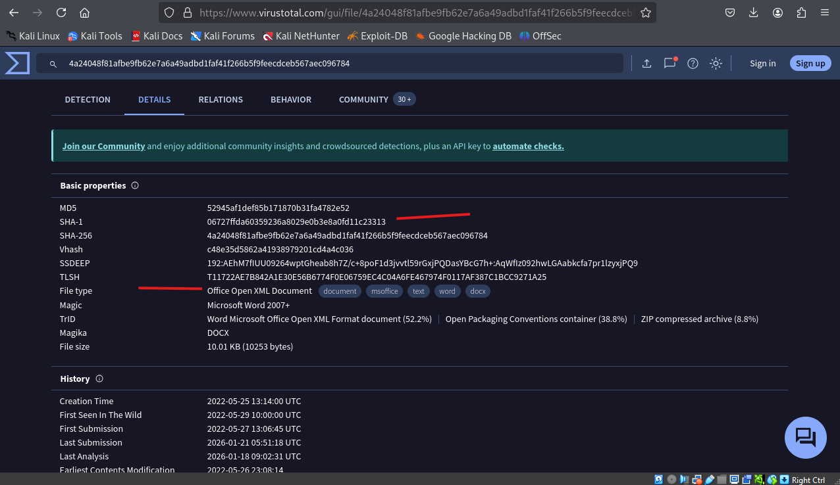Click the 'text' file type tag
This screenshot has width=840, height=485.
click(419, 291)
